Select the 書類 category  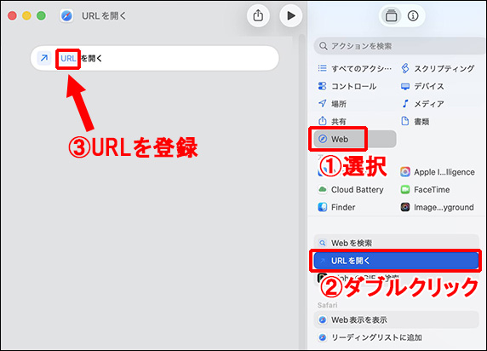click(415, 121)
